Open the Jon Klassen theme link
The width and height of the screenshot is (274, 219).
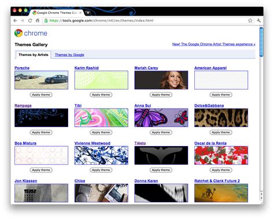click(26, 181)
